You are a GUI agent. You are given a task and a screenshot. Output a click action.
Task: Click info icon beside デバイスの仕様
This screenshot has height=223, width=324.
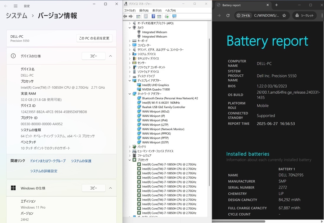tap(13, 56)
